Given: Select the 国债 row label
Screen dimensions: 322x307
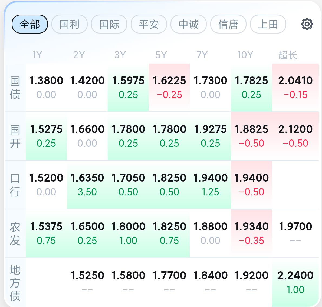Looking at the screenshot, I should [x=15, y=88].
